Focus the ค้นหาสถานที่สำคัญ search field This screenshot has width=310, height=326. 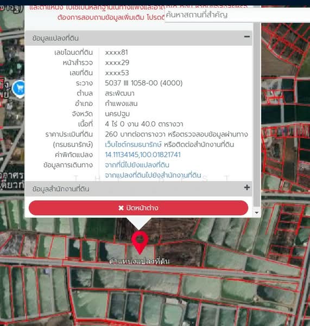coord(237,15)
